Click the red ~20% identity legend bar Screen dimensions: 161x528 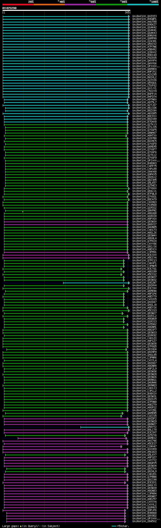coord(18,5)
